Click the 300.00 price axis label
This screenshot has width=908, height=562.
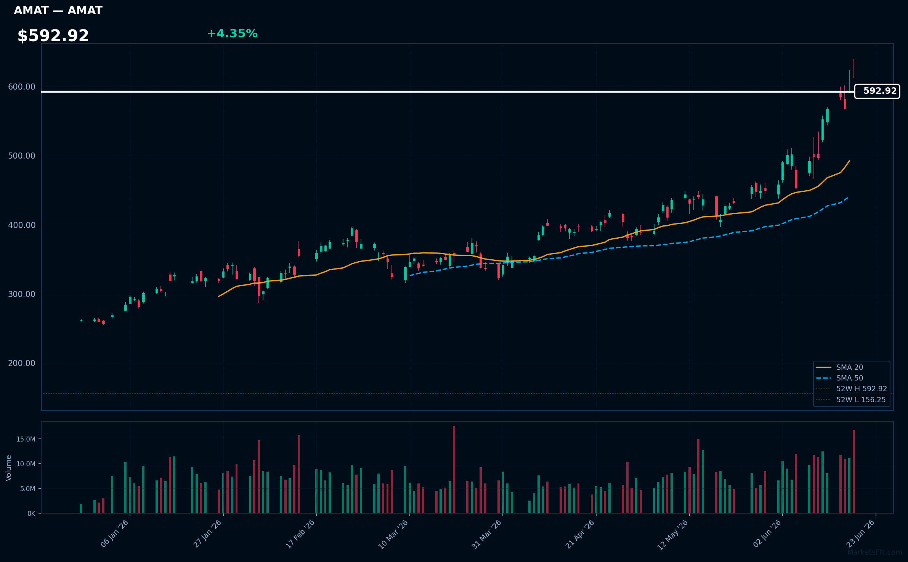pyautogui.click(x=22, y=294)
